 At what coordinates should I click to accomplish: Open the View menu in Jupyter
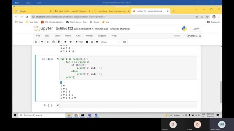coord(57,36)
